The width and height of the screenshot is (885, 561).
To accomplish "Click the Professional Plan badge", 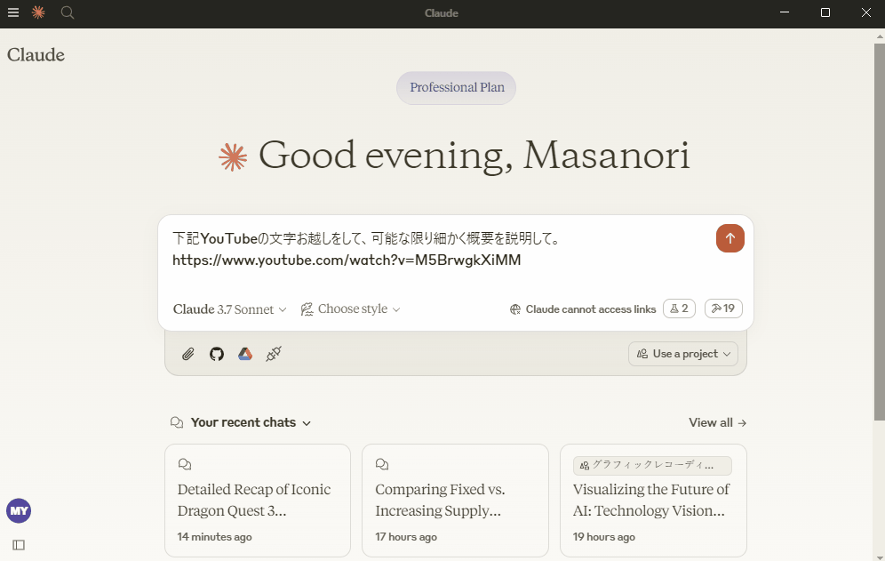I will [x=457, y=87].
